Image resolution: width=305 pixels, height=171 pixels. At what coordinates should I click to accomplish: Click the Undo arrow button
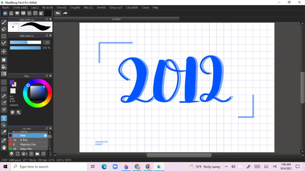click(x=58, y=13)
